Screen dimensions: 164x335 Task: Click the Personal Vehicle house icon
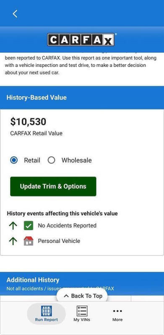[x=29, y=241]
